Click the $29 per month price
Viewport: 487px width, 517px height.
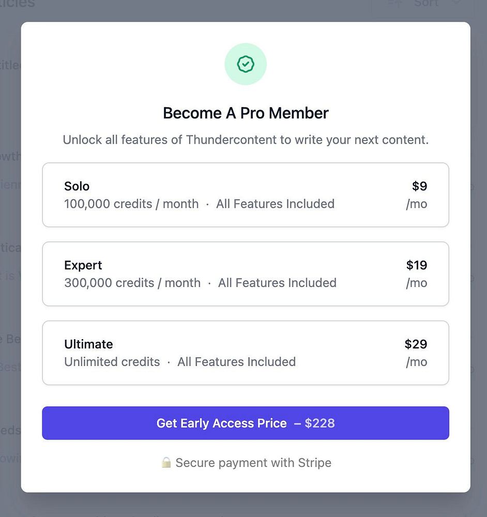tap(416, 344)
